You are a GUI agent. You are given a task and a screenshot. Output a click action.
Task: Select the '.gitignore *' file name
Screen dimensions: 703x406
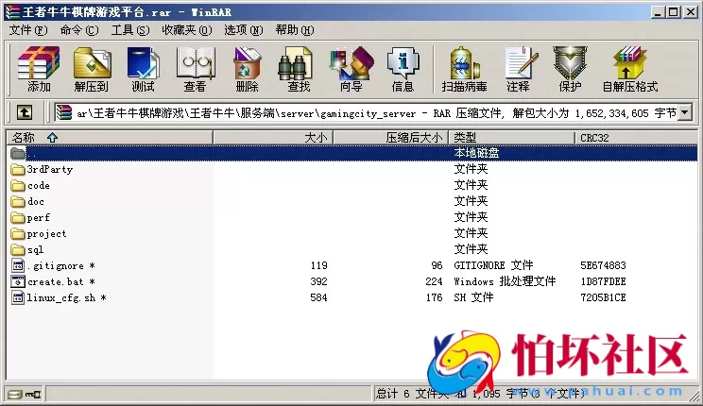pyautogui.click(x=61, y=265)
